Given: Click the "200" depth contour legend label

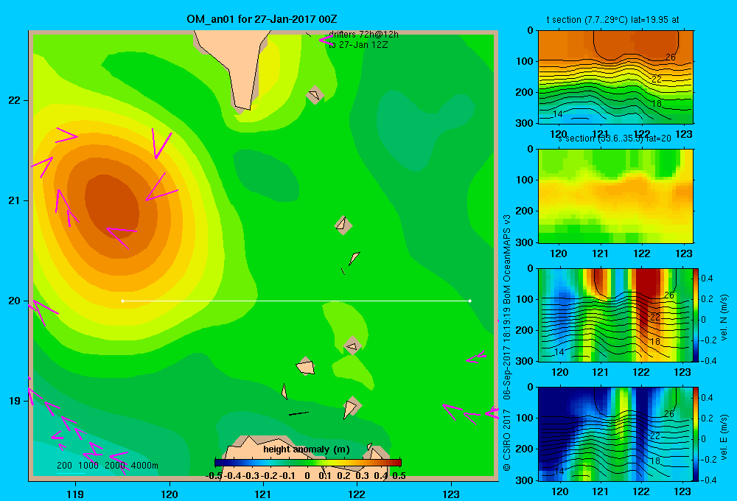Looking at the screenshot, I should coord(64,466).
